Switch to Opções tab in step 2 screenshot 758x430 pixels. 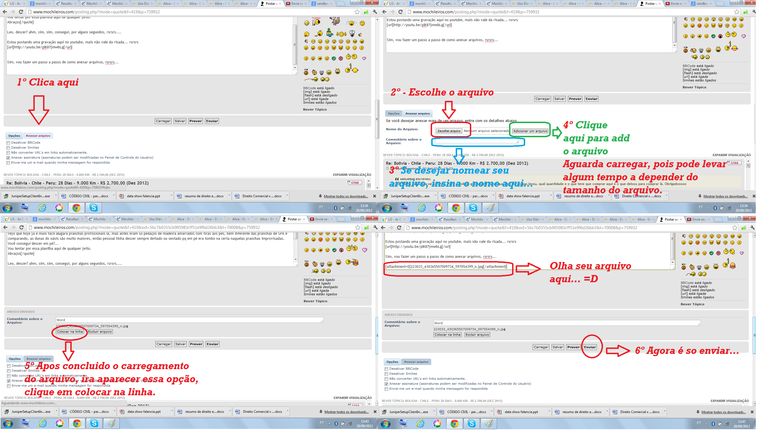(393, 114)
